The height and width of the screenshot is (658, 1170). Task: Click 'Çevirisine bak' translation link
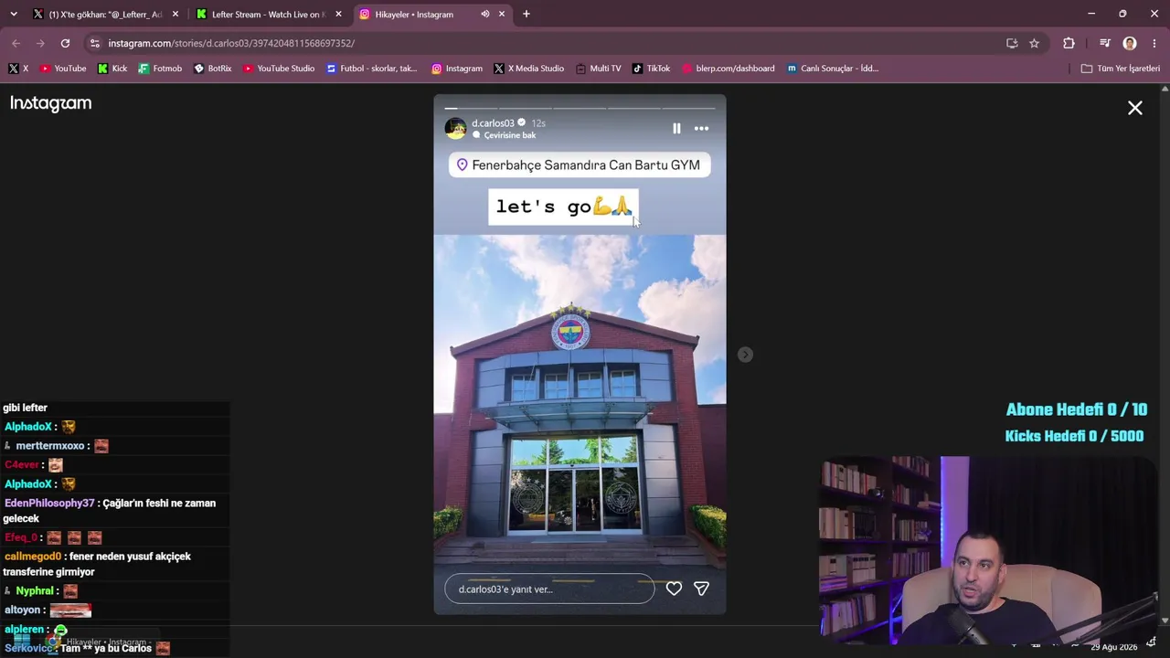[510, 135]
